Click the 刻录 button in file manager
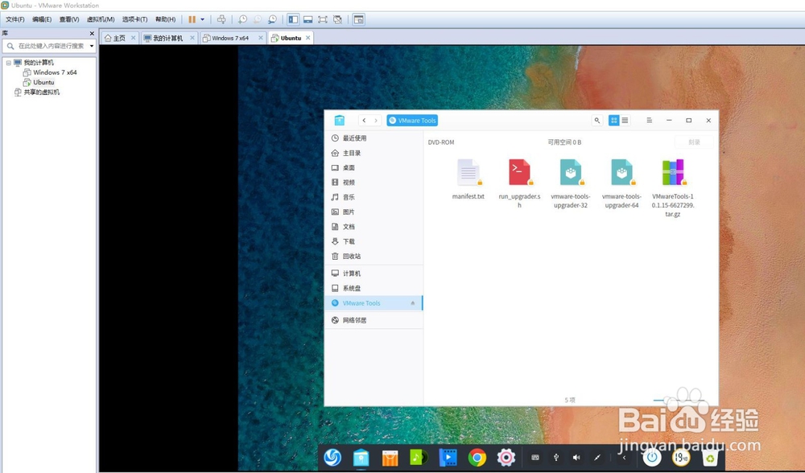This screenshot has height=473, width=805. coord(694,140)
